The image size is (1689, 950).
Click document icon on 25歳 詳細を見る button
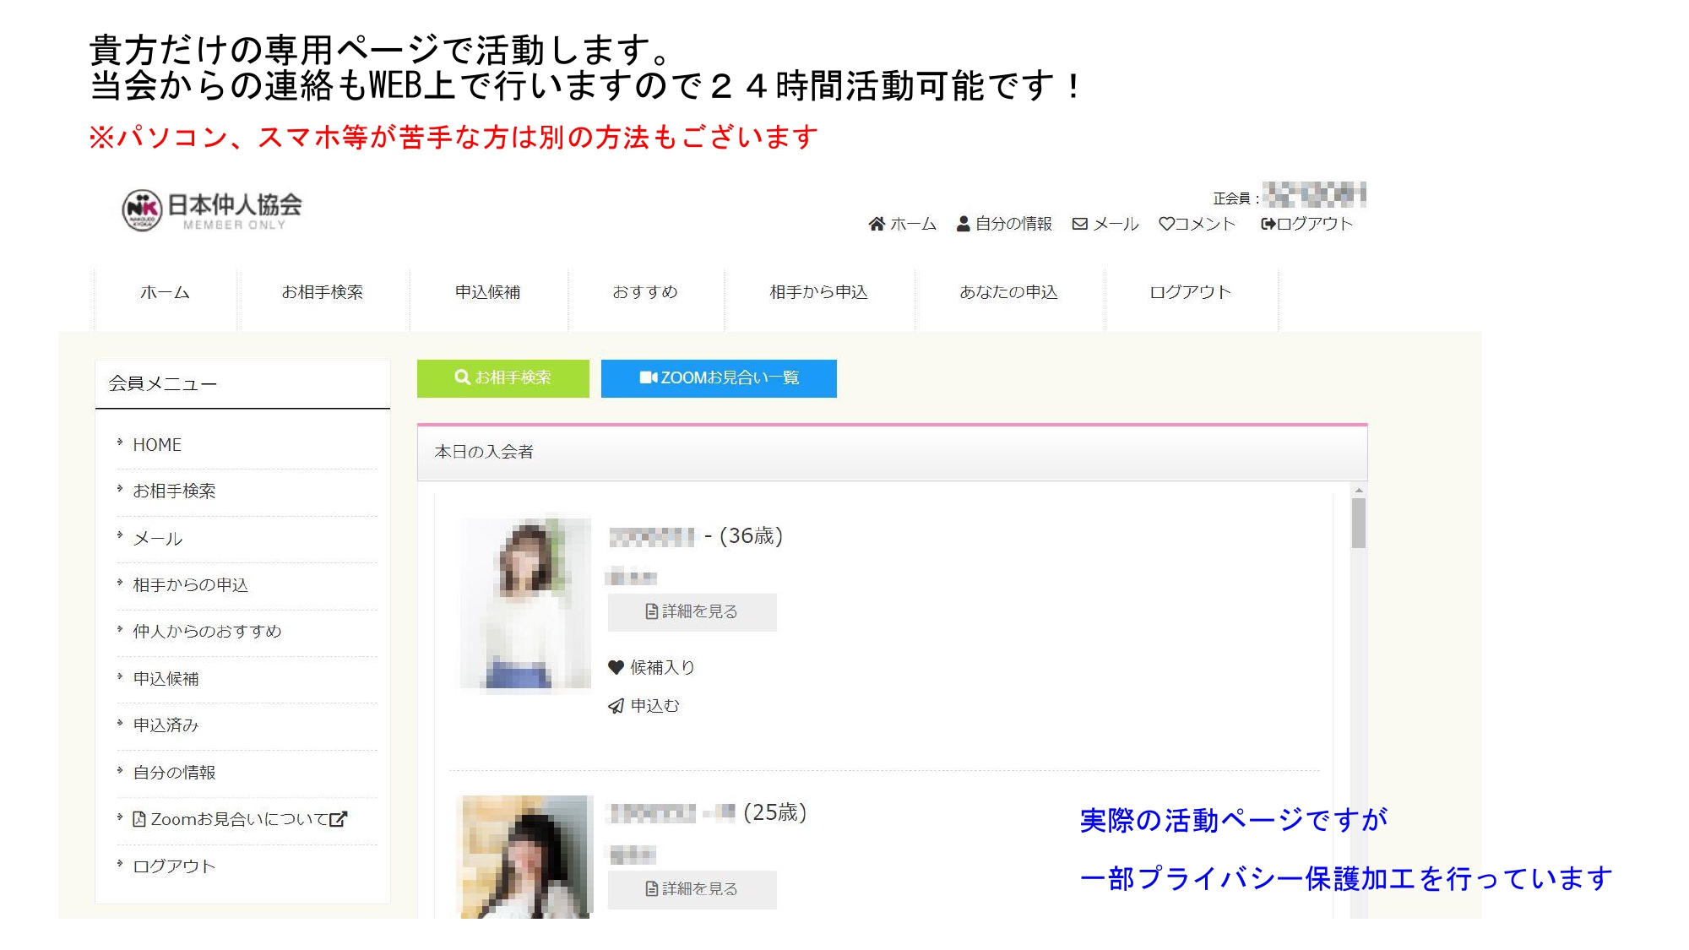pos(652,888)
